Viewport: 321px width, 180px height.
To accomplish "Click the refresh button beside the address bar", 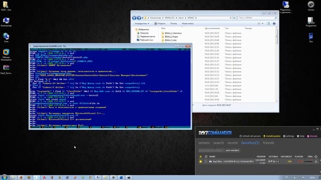I will click(x=234, y=18).
